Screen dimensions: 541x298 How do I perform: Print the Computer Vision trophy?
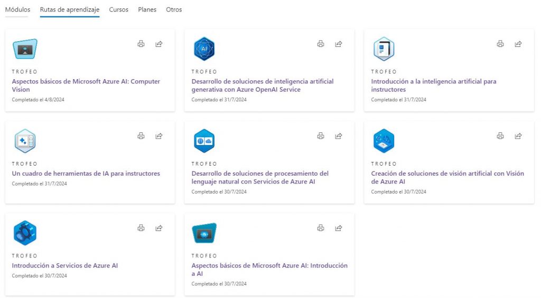(141, 44)
